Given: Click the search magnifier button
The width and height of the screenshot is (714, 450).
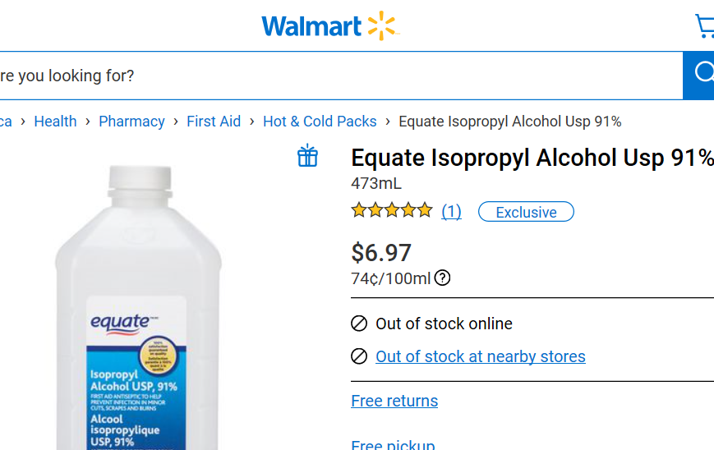Looking at the screenshot, I should [x=701, y=75].
